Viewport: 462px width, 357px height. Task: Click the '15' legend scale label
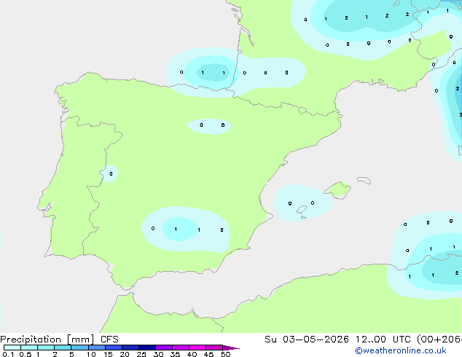pyautogui.click(x=108, y=354)
